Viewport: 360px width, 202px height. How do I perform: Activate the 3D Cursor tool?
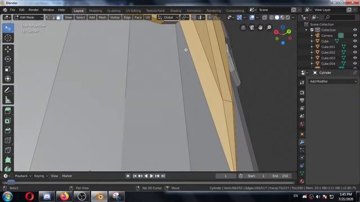pos(8,38)
